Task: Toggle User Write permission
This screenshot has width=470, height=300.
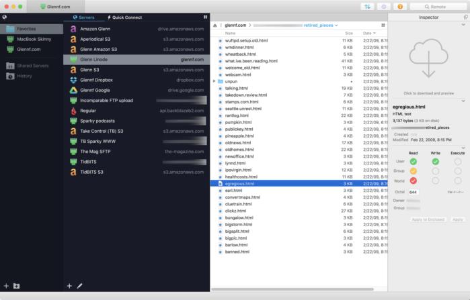Action: pos(436,162)
